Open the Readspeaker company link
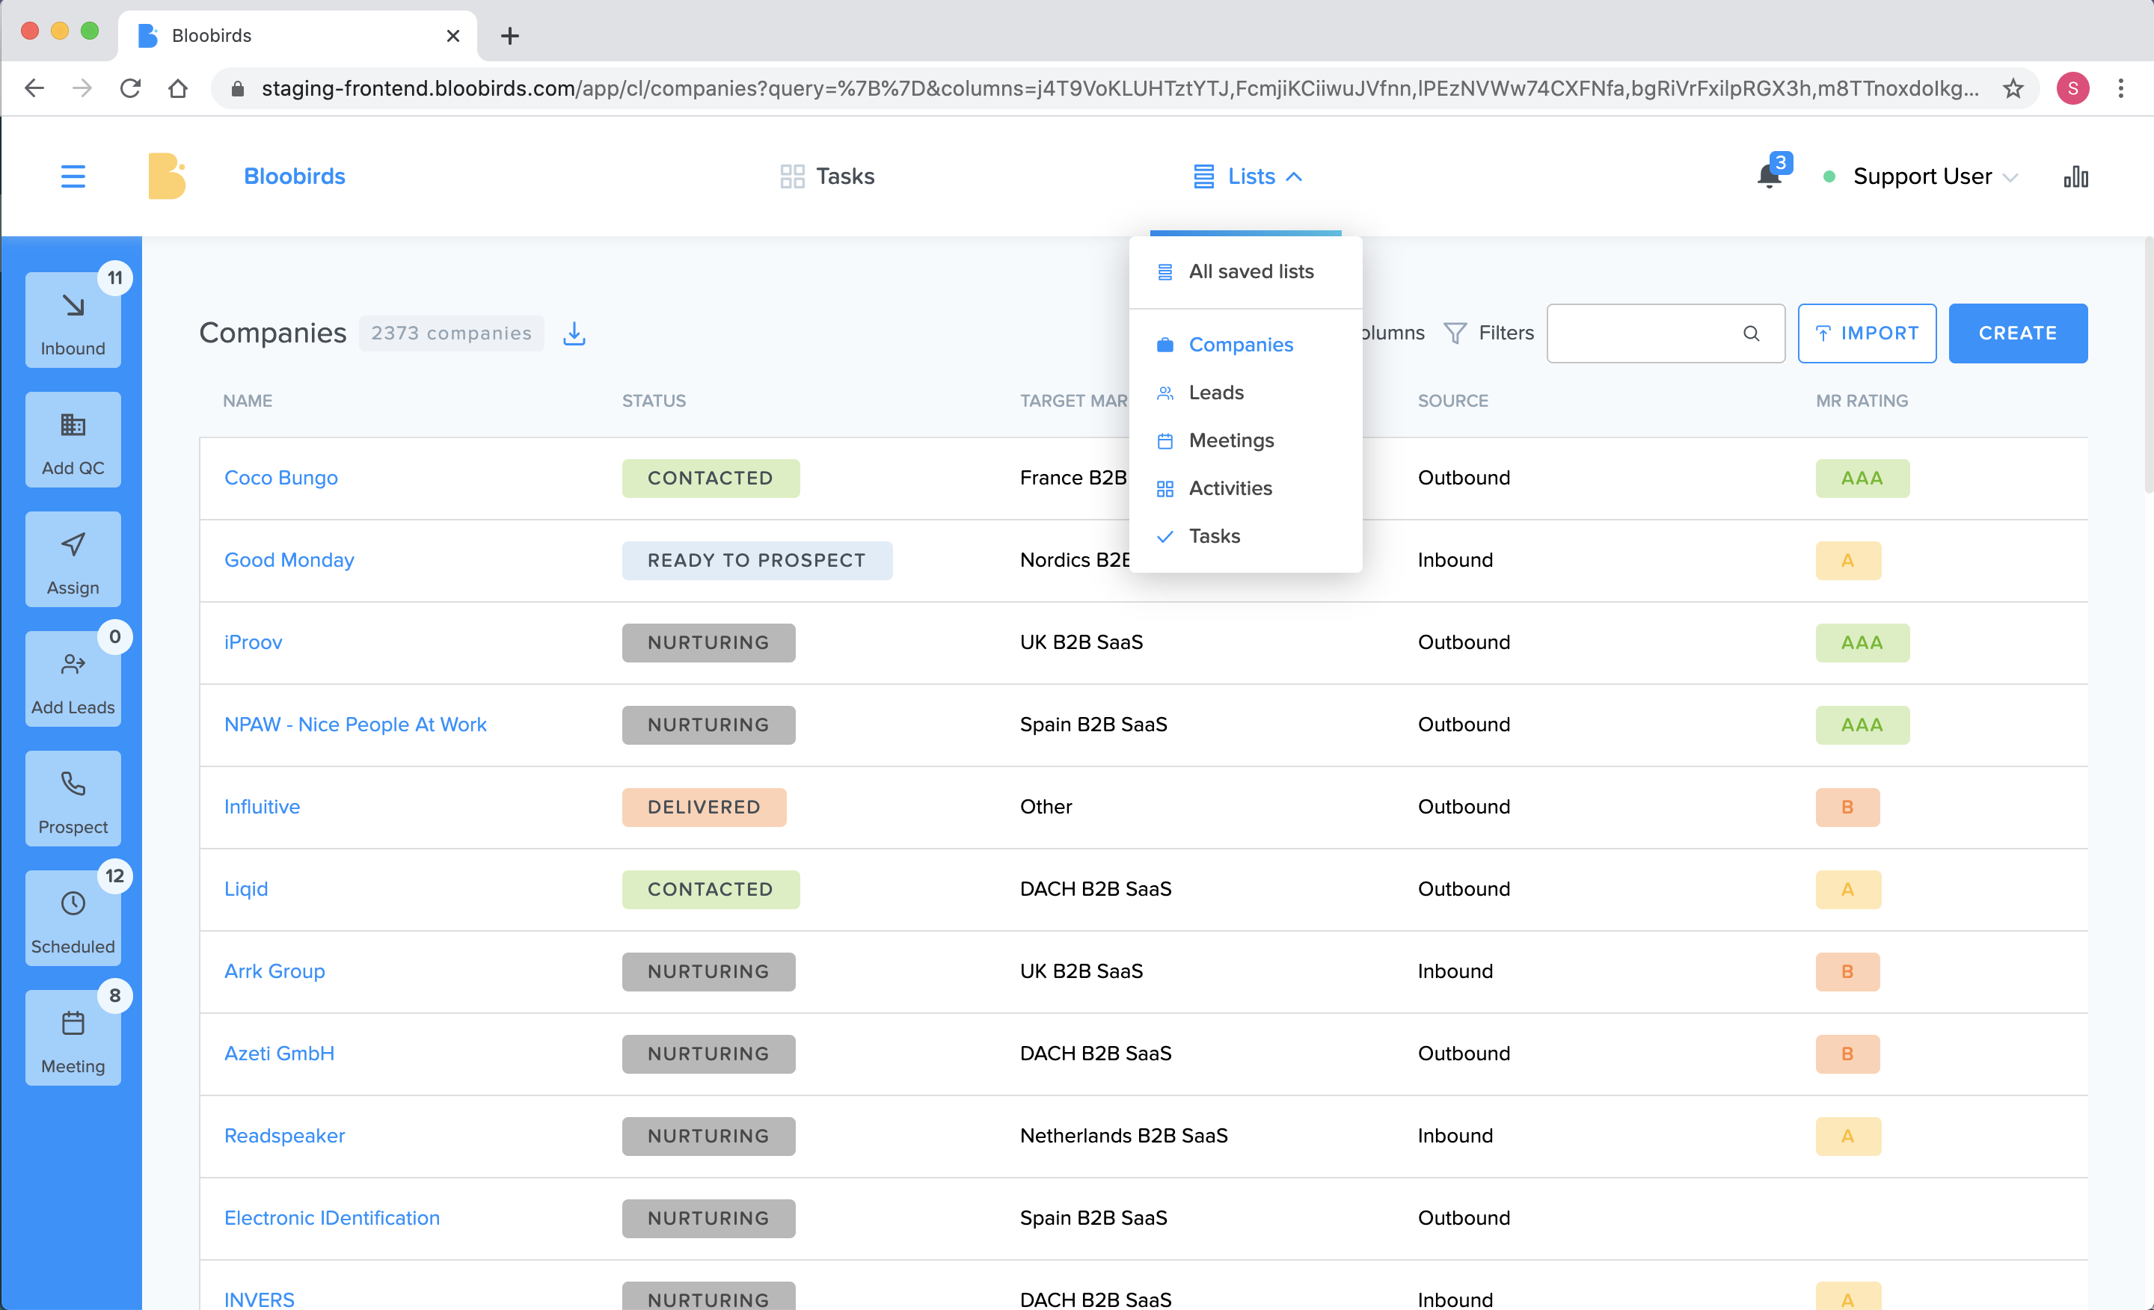 284,1135
